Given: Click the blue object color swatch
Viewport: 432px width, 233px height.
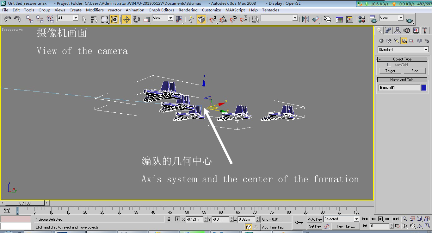Looking at the screenshot, I should coord(424,88).
